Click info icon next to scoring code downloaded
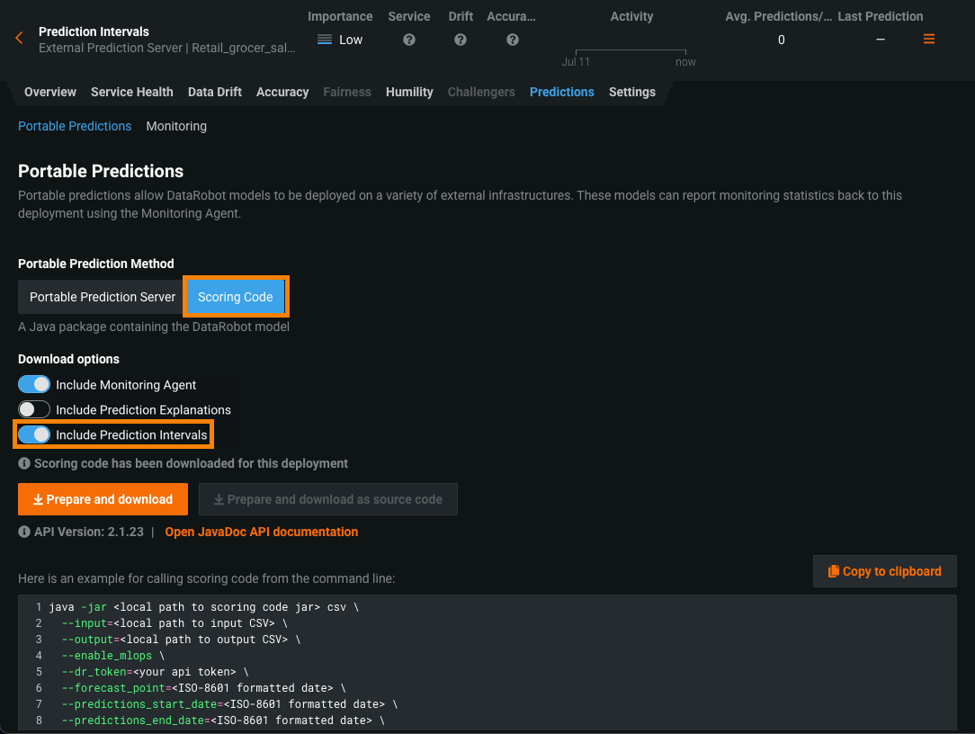 (x=24, y=464)
